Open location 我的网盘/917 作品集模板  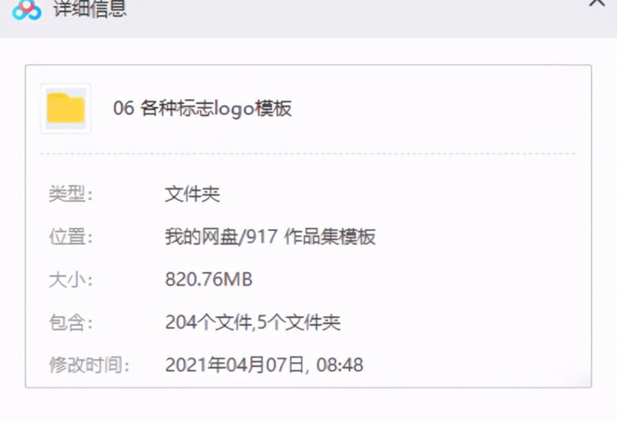(x=271, y=236)
